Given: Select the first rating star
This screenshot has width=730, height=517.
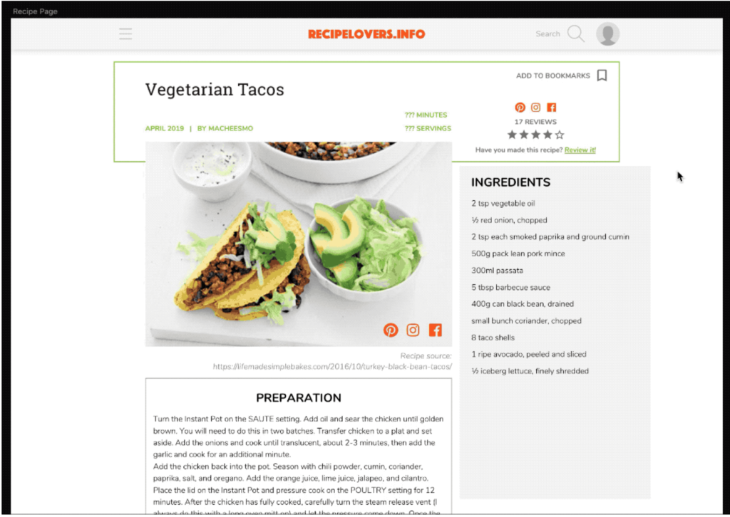Looking at the screenshot, I should pyautogui.click(x=512, y=135).
